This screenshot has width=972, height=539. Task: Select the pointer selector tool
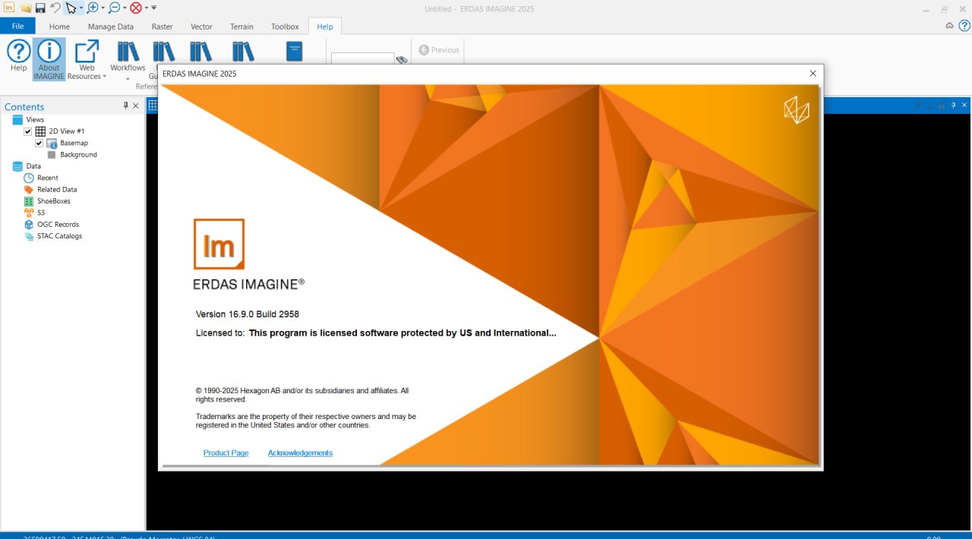coord(71,8)
